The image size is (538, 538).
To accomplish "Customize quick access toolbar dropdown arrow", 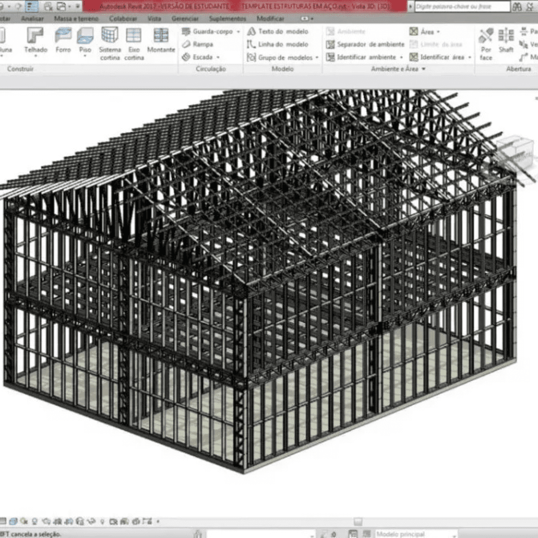I will [78, 6].
